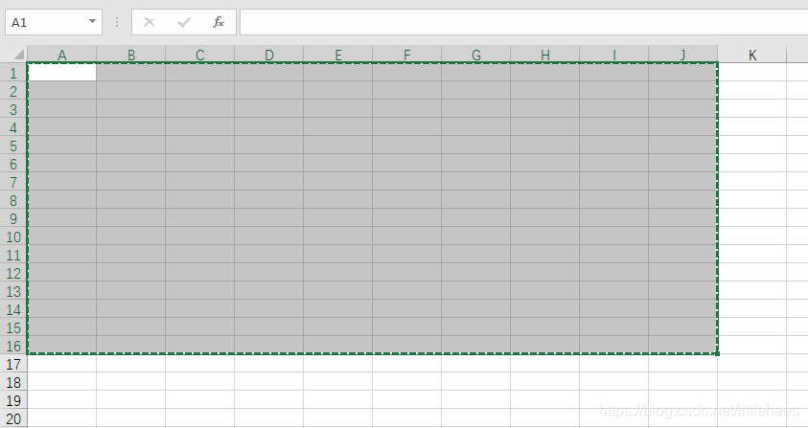Select column G header
The width and height of the screenshot is (808, 428).
(x=476, y=54)
